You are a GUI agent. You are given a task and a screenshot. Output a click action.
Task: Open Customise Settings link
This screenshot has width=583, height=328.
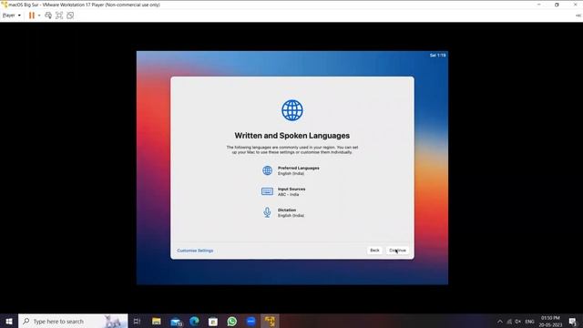(x=195, y=251)
